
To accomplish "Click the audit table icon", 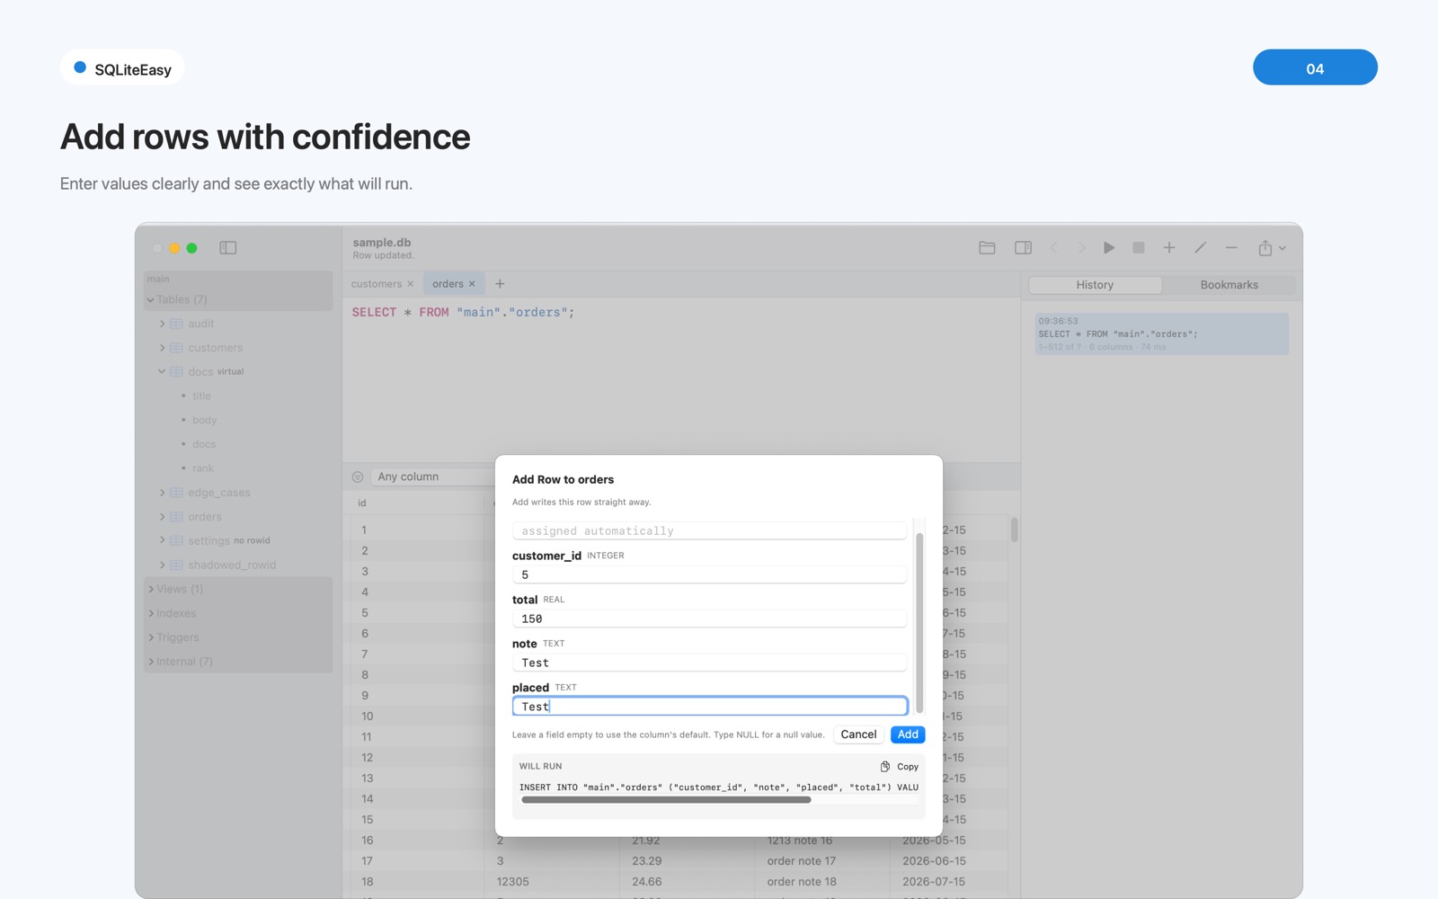I will point(177,324).
